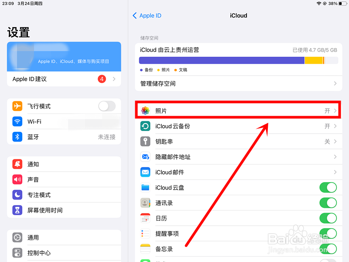Tap the 控制中心 switches icon
Screen dimensions: 349x262
(17, 253)
